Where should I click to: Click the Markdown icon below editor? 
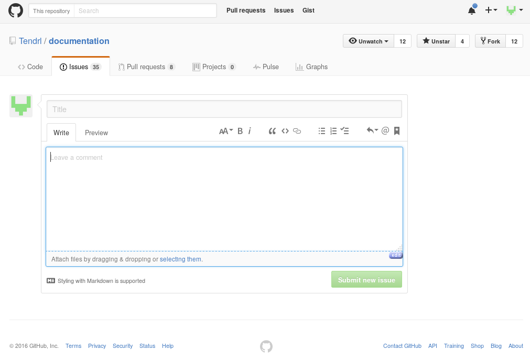coord(51,281)
